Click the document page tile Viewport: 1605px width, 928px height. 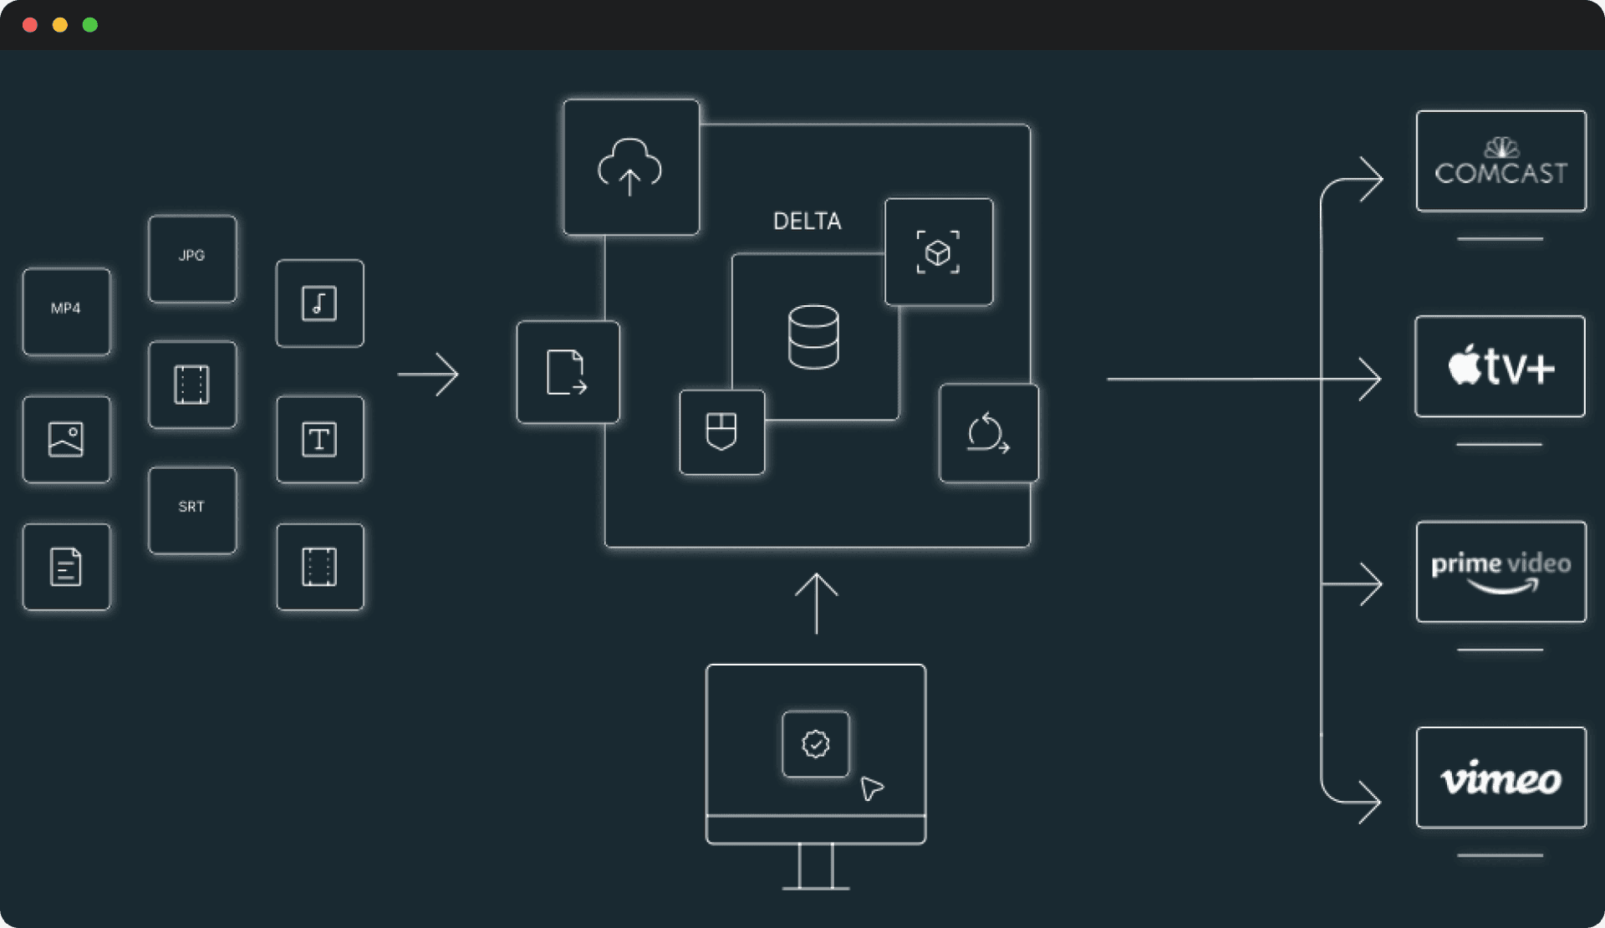(x=66, y=567)
